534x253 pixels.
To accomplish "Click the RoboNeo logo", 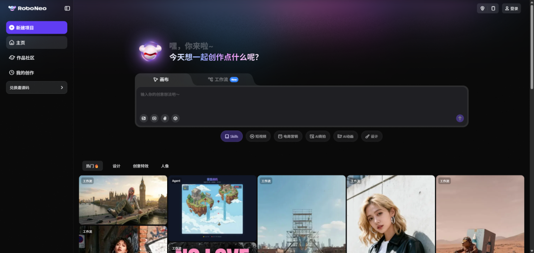I will tap(28, 8).
